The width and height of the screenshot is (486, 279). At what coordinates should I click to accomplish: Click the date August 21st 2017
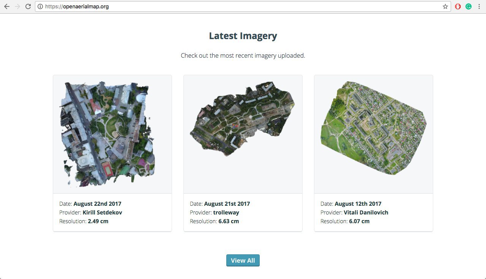tap(227, 204)
